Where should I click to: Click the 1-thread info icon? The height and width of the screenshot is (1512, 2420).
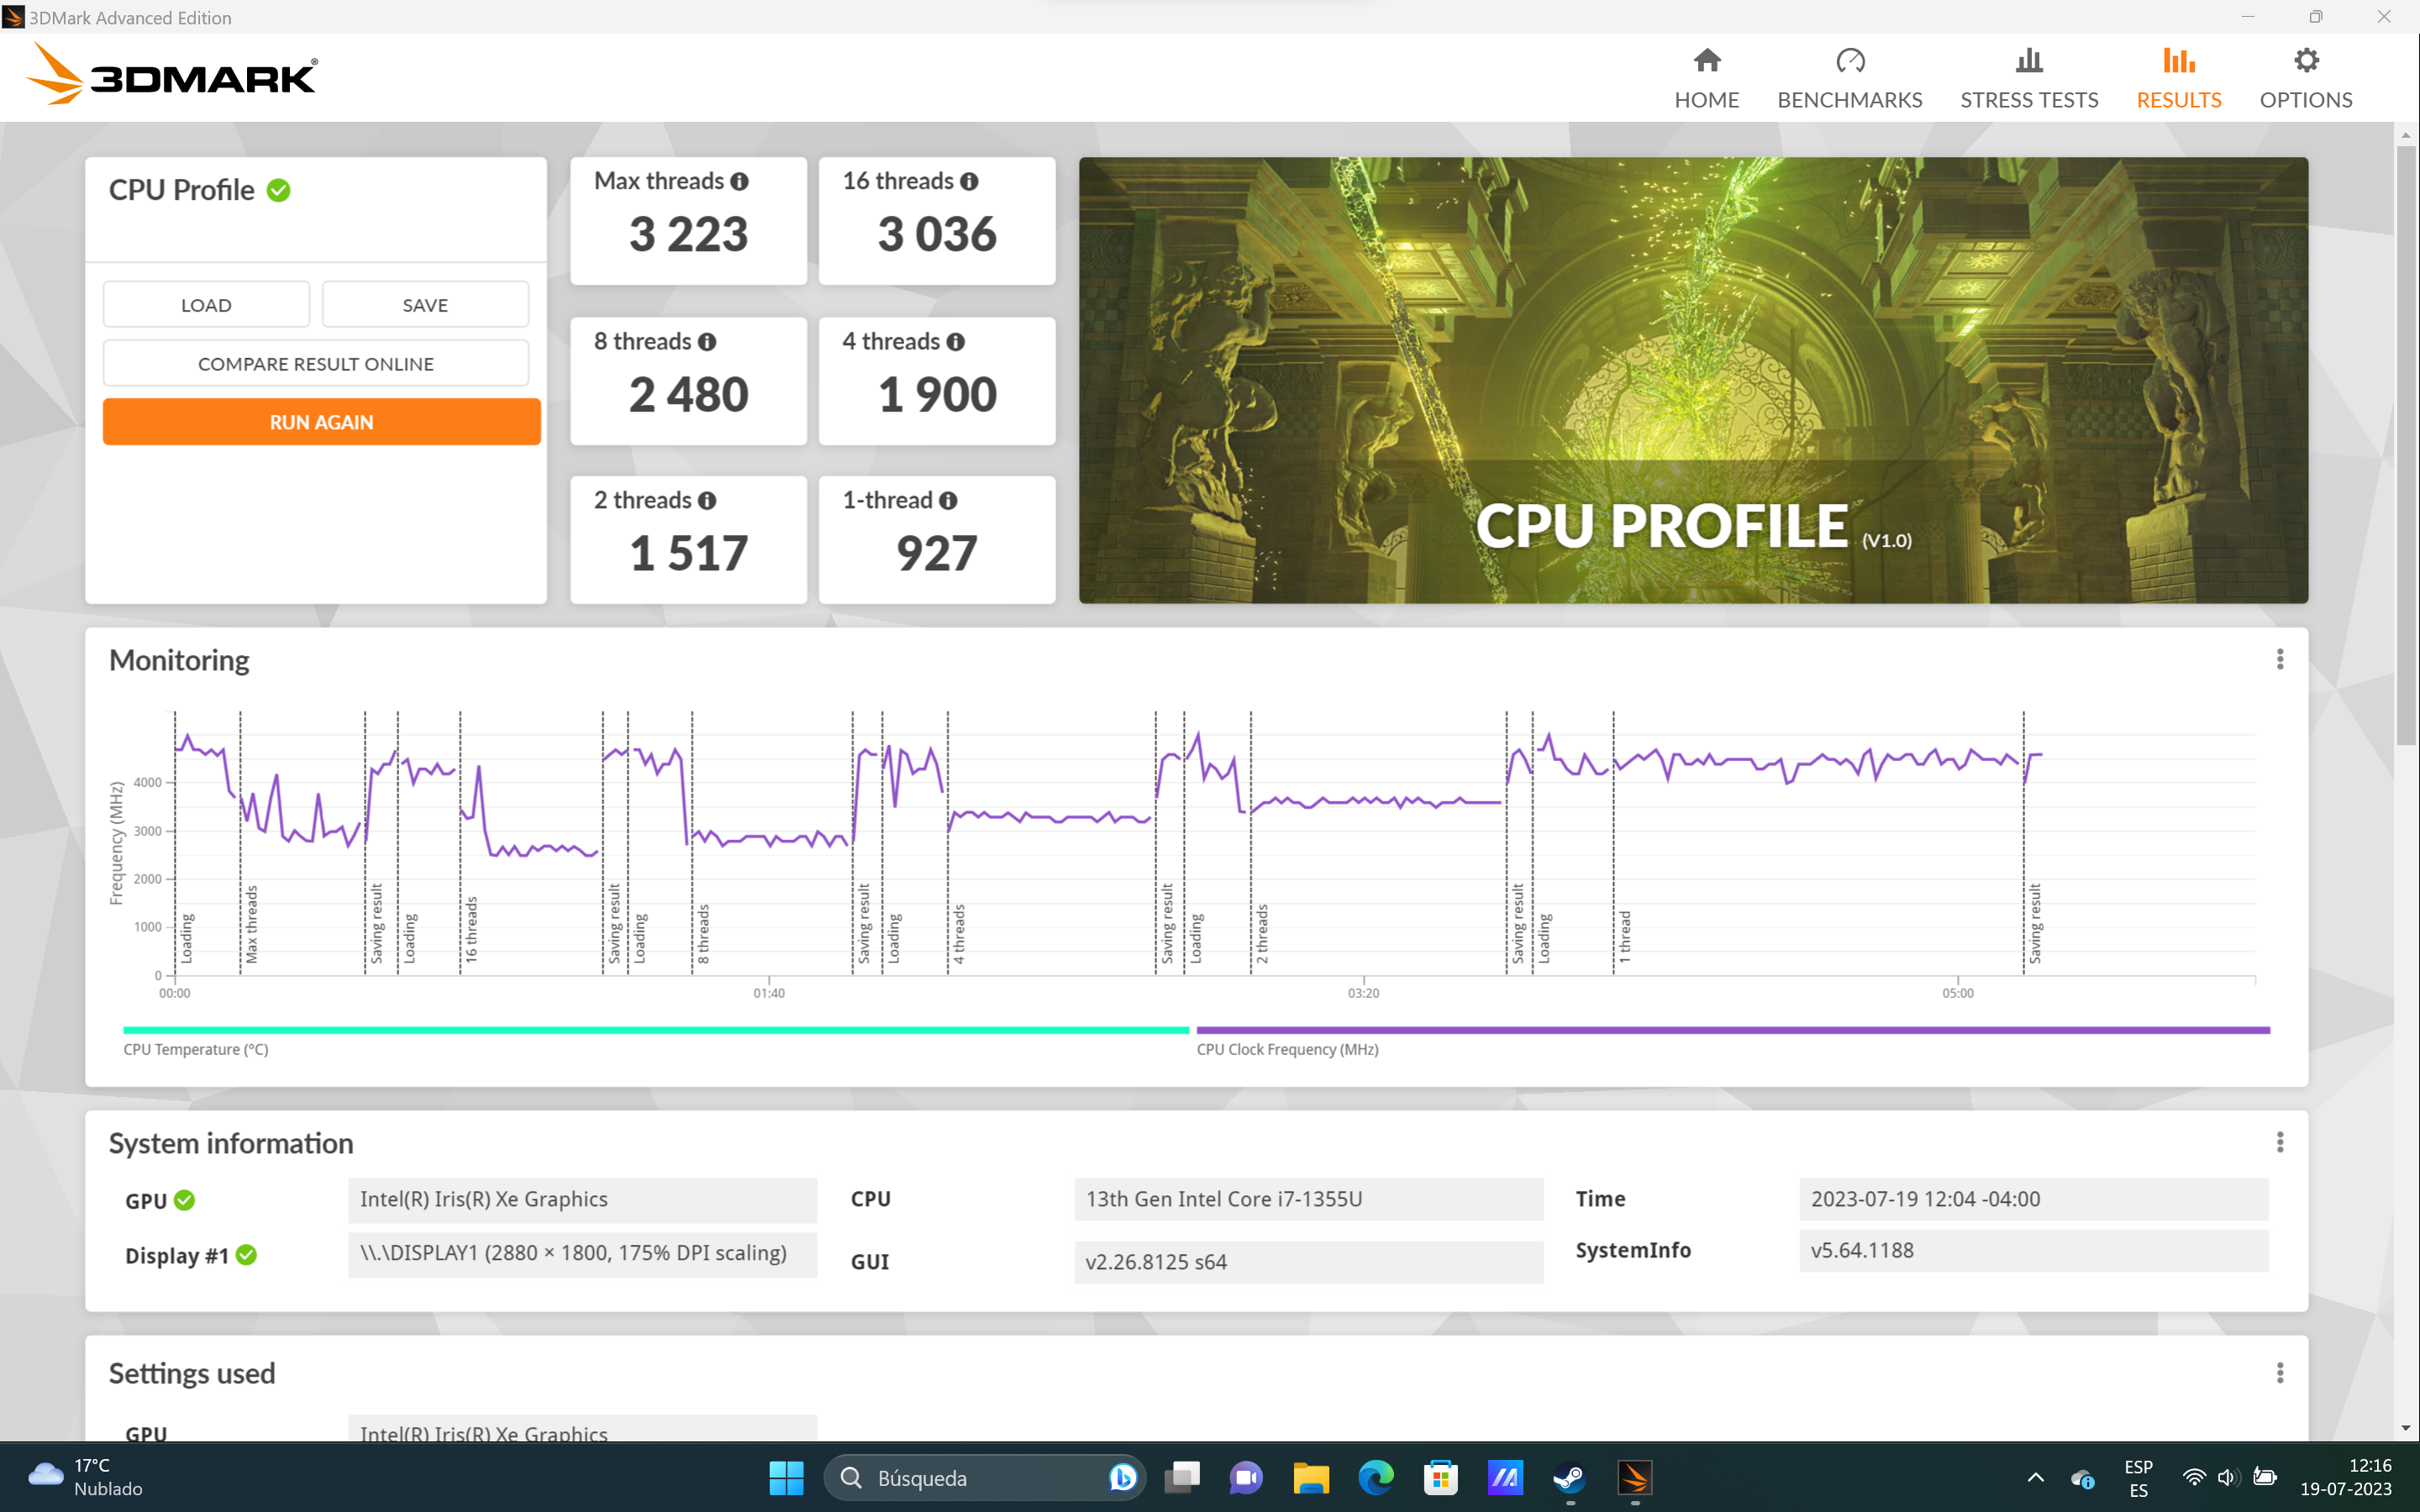pos(948,501)
